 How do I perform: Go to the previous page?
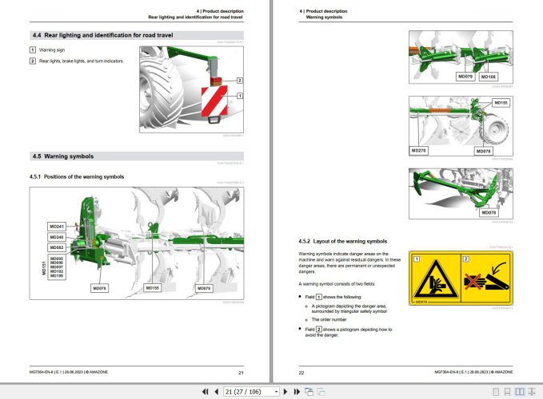217,391
